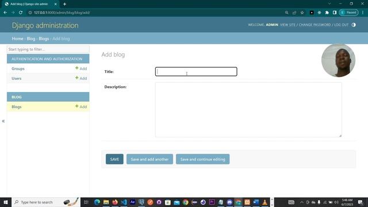Click the taskbar clock and date
Screen dimensions: 368x207
click(x=347, y=202)
